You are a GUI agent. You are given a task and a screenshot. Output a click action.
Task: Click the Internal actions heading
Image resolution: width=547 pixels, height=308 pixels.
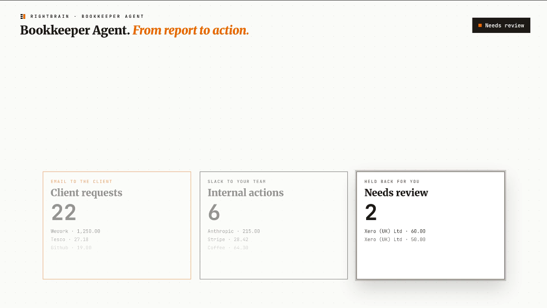point(246,193)
